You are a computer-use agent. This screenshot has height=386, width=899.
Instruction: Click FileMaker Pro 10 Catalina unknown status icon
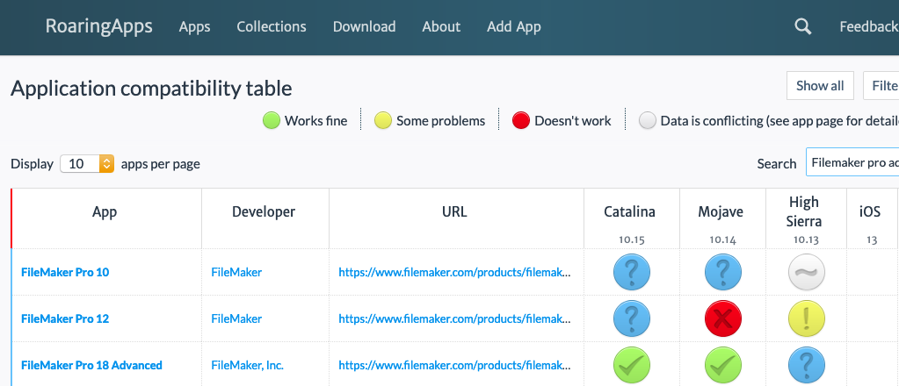point(631,272)
